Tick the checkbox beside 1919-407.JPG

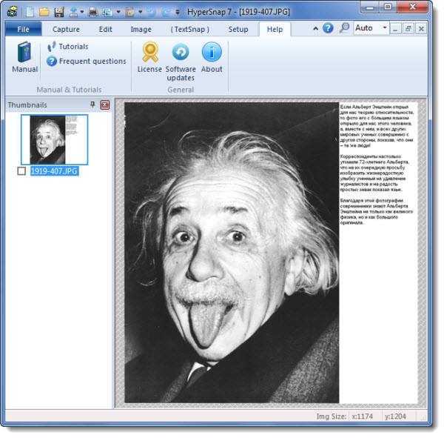[21, 171]
